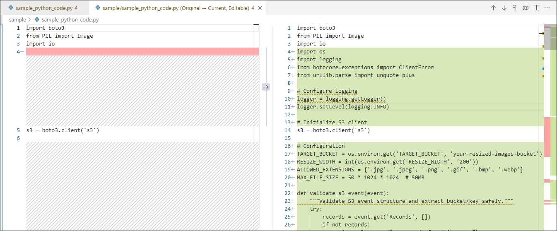The image size is (557, 231).
Task: Toggle whitespace differences with pilcrow icon
Action: [515, 8]
